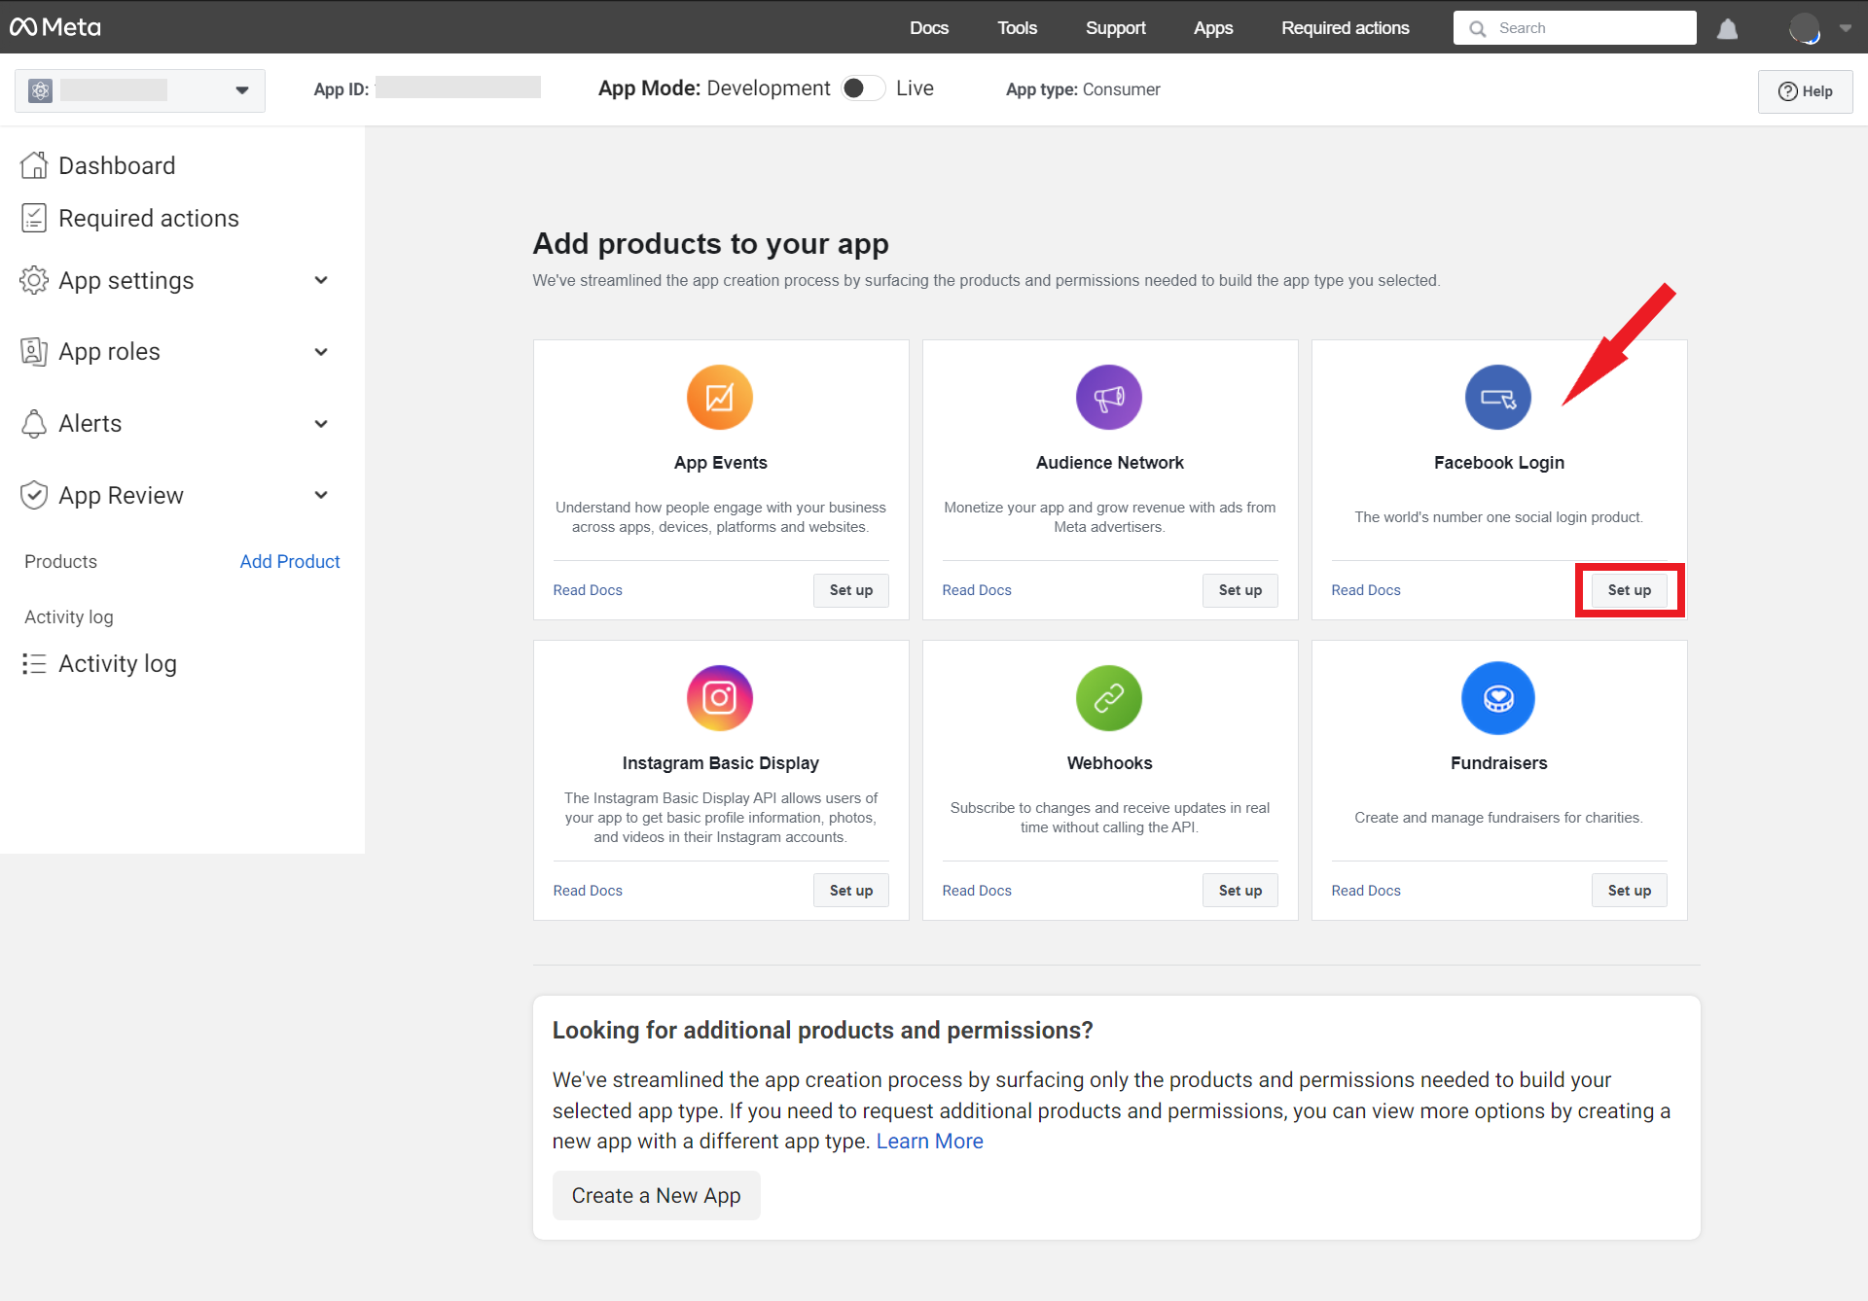This screenshot has height=1301, width=1868.
Task: Click the Dashboard home icon in sidebar
Action: coord(34,164)
